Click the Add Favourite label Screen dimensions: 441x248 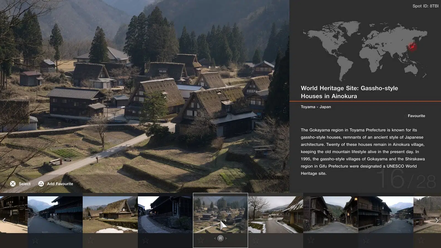click(x=60, y=184)
